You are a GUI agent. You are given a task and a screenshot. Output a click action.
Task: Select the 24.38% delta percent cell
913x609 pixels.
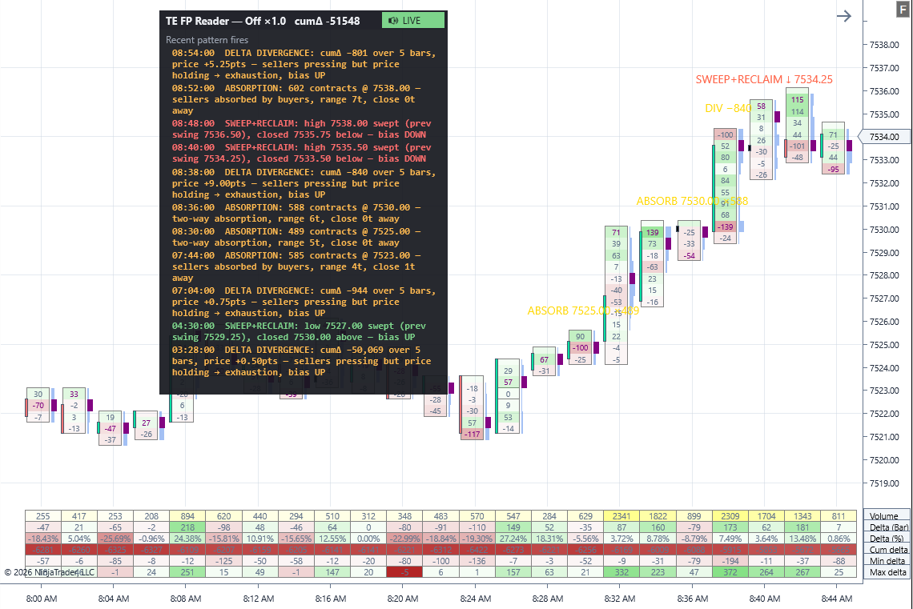tap(187, 539)
